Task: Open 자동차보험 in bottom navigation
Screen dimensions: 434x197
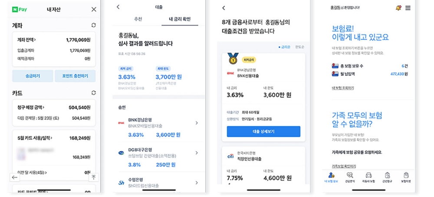Action: [x=368, y=177]
